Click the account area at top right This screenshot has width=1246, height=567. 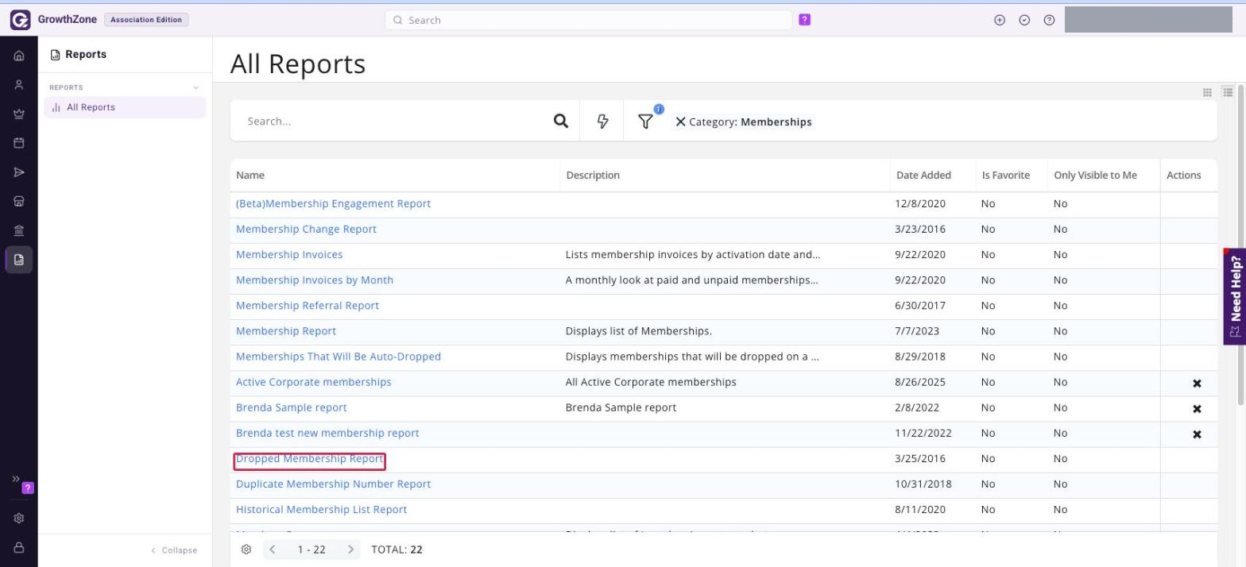(1147, 20)
